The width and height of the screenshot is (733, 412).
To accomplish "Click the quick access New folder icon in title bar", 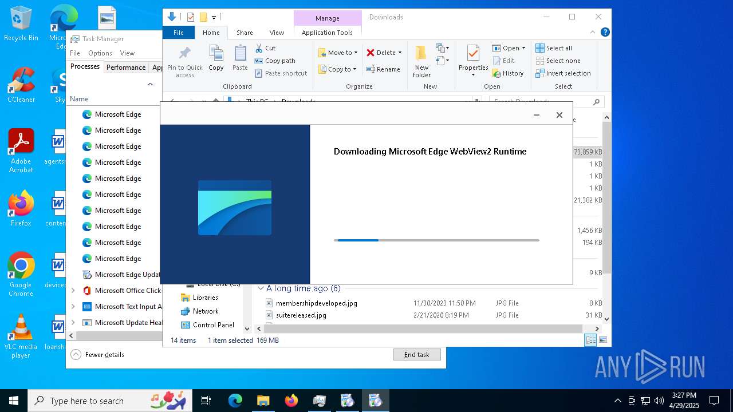I will [203, 17].
